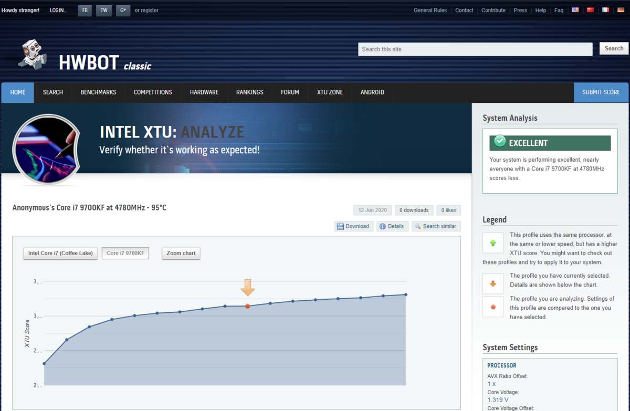Open the HARDWARE menu

[x=204, y=92]
